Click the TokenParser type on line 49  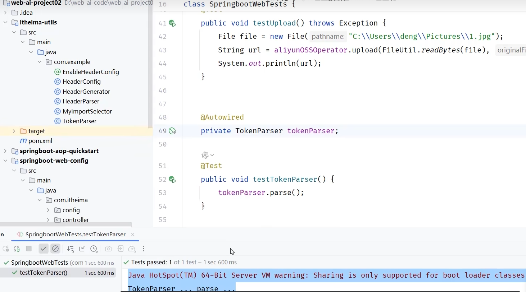click(259, 131)
